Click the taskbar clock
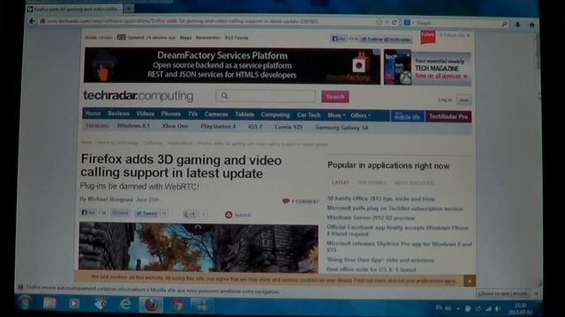The image size is (565, 317). [x=521, y=309]
